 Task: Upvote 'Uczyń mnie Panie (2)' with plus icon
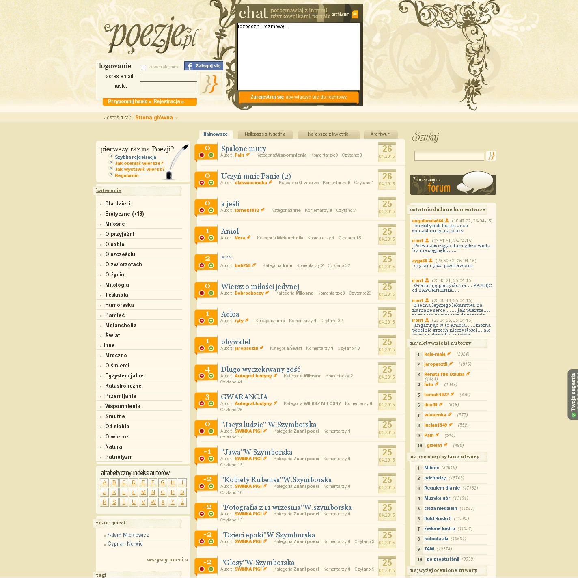(211, 183)
